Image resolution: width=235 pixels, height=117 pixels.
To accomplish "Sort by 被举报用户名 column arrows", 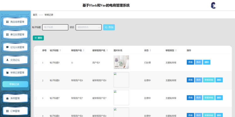I will tap(107, 51).
